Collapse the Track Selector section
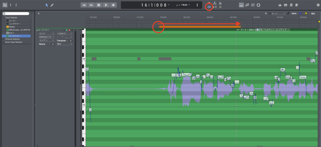 click(x=3, y=18)
